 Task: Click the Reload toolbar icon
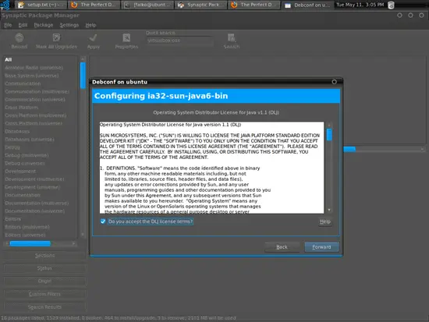pos(19,37)
